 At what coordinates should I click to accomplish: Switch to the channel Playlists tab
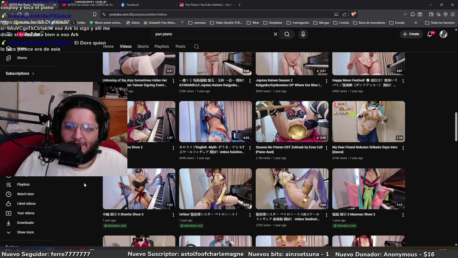pyautogui.click(x=162, y=47)
